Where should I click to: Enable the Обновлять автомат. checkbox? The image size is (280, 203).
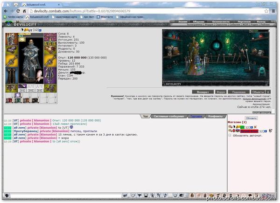[230, 135]
